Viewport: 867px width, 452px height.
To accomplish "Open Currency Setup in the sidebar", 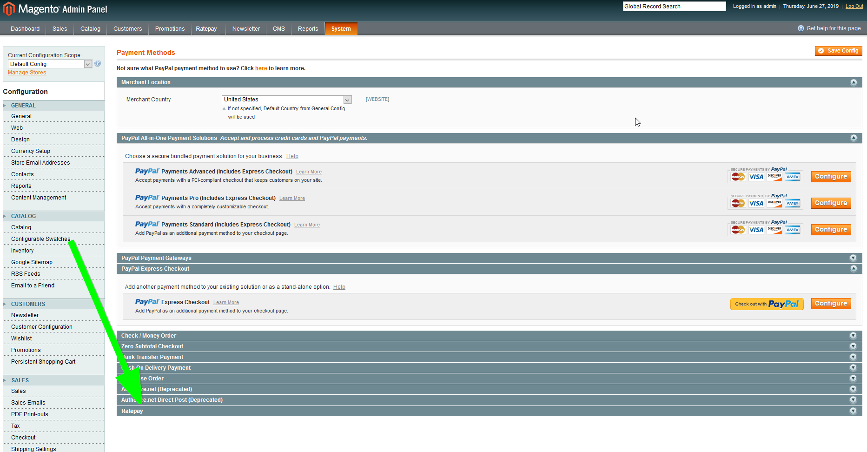I will pyautogui.click(x=31, y=151).
